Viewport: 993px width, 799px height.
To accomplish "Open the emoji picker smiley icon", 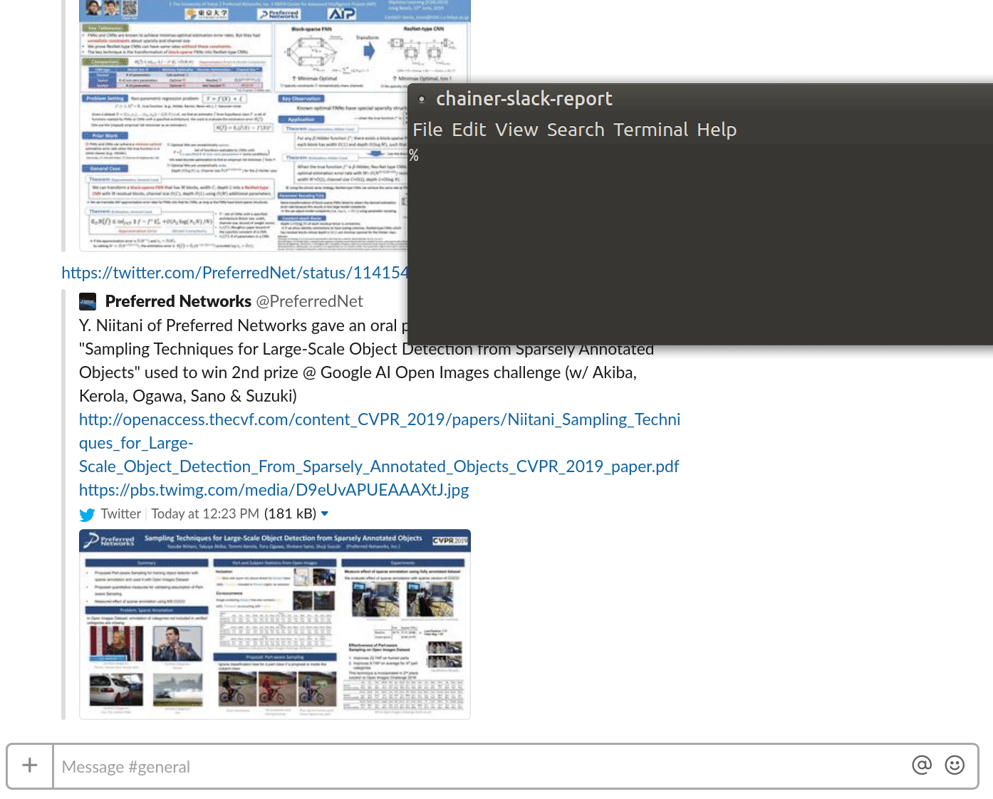I will coord(955,765).
